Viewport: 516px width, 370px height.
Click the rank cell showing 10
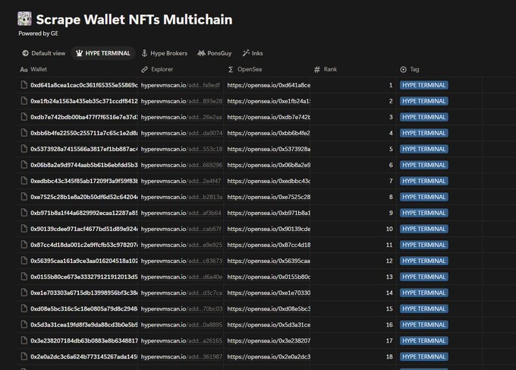354,229
